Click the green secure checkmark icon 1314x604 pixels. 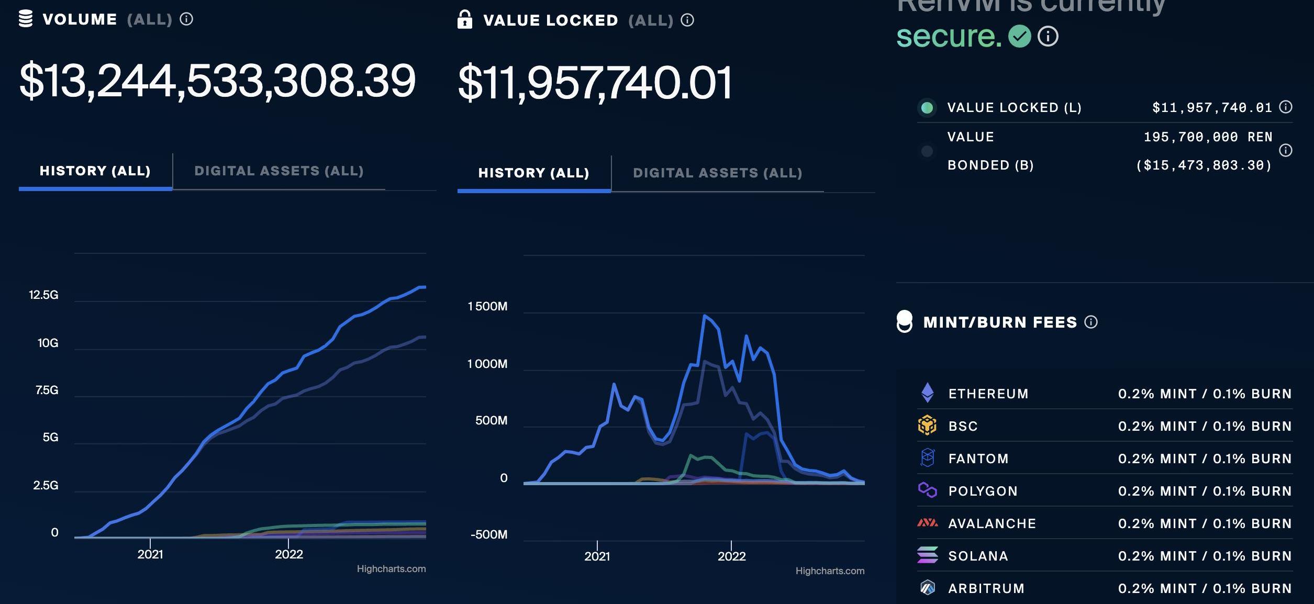(1019, 36)
